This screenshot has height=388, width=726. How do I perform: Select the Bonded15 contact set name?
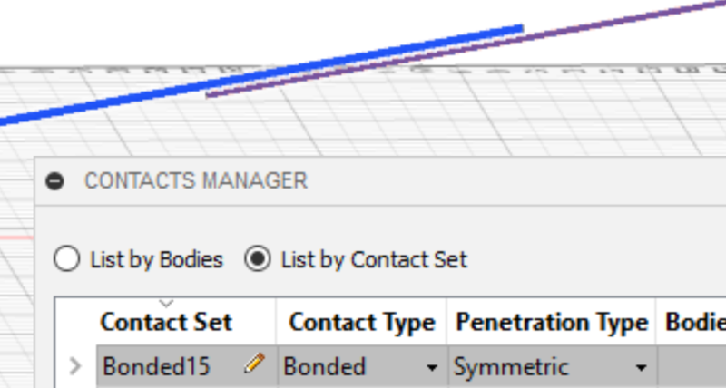pyautogui.click(x=156, y=367)
